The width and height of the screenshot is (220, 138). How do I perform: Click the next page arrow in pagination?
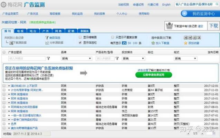(202, 134)
